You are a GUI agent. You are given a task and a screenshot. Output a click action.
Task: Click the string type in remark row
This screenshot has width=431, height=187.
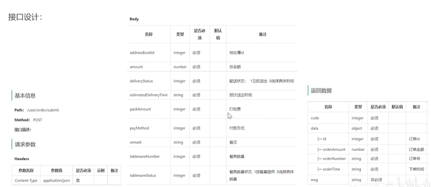coord(178,142)
